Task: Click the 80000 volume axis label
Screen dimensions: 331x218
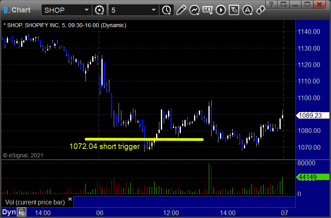Action: tap(306, 163)
